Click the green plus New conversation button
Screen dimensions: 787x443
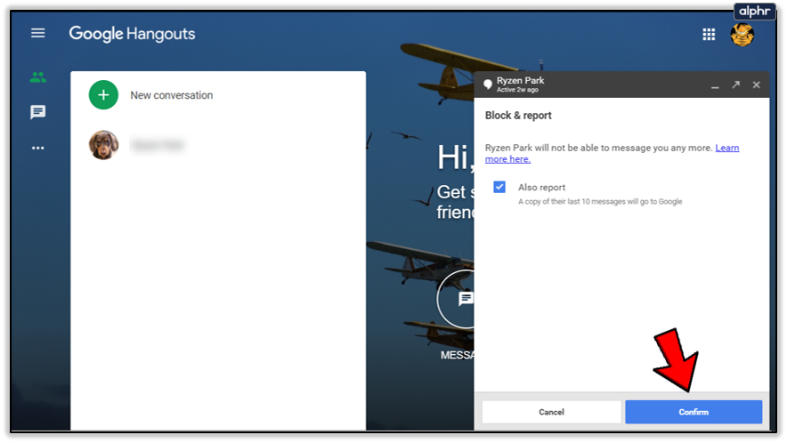[103, 95]
